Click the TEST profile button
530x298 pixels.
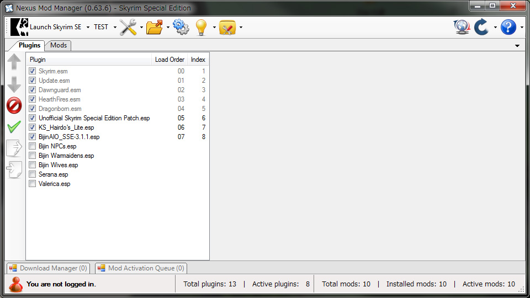pos(101,27)
